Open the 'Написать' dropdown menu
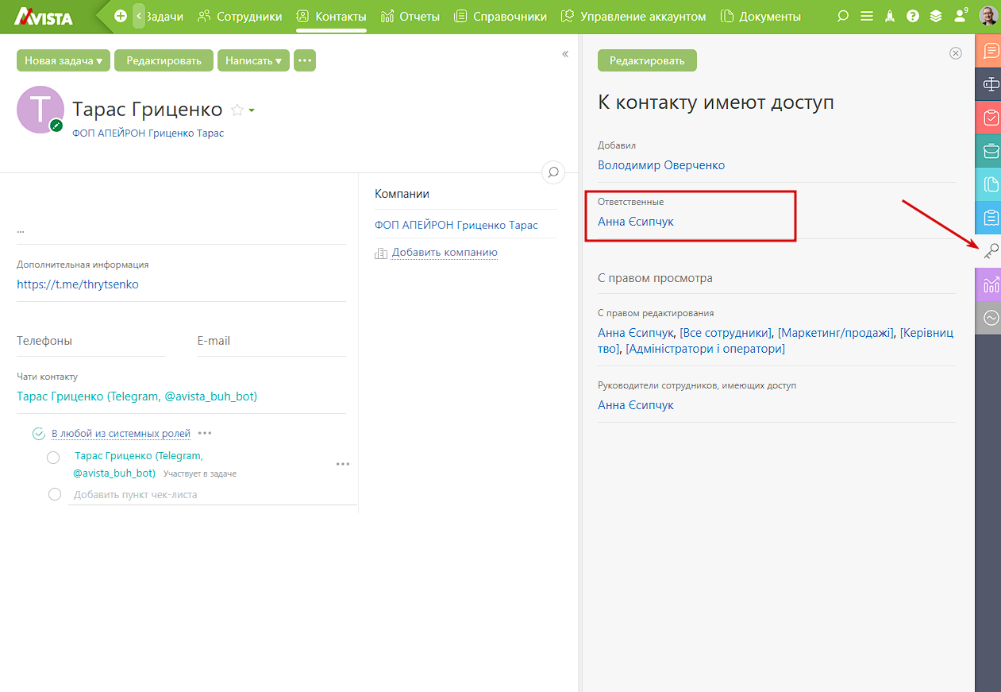The width and height of the screenshot is (1001, 692). point(253,60)
